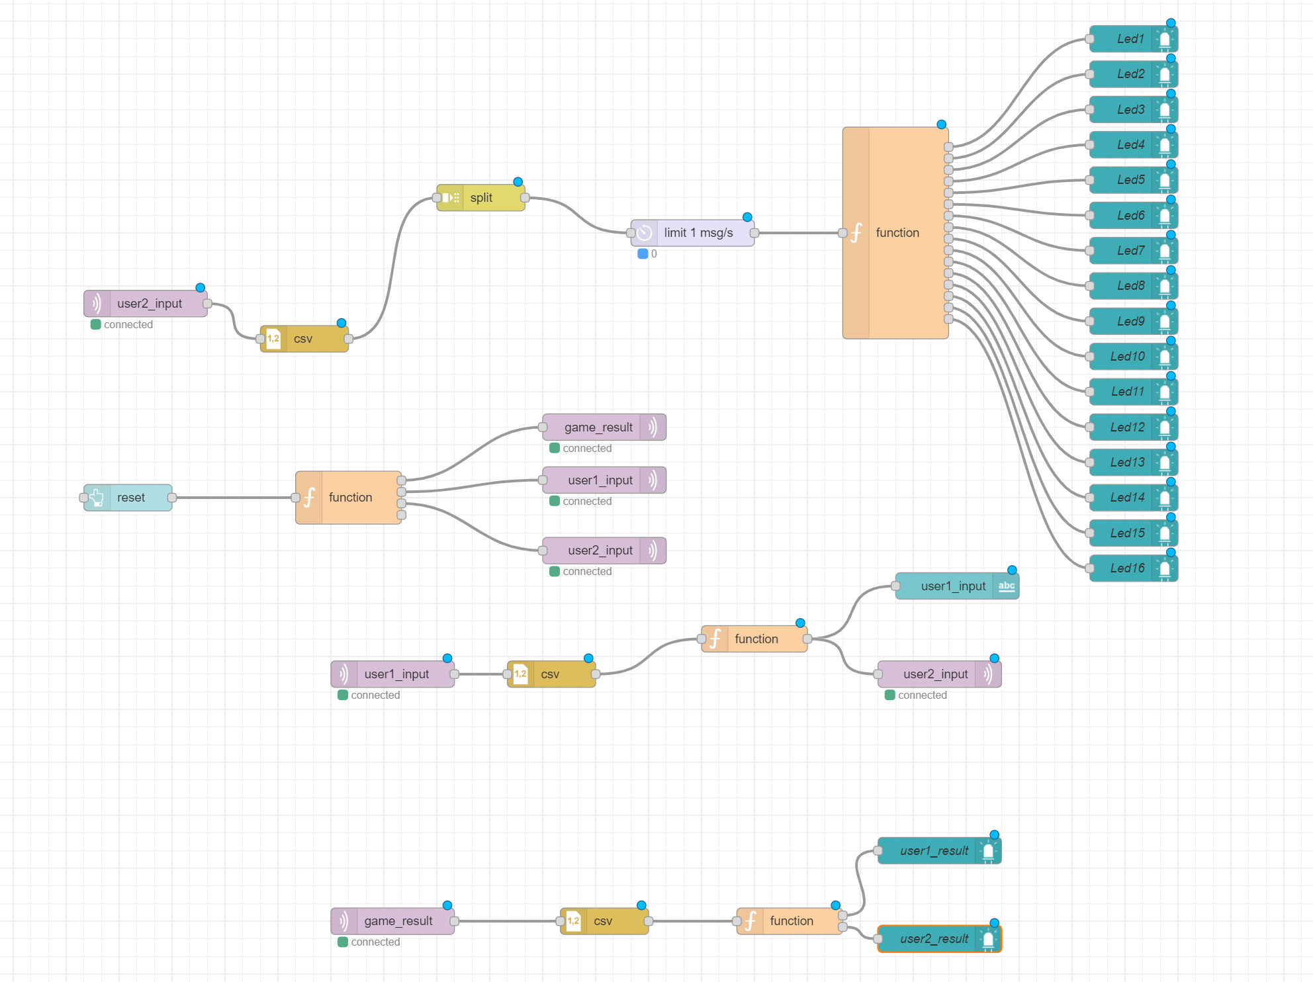Select the function node wired to reset

click(349, 498)
